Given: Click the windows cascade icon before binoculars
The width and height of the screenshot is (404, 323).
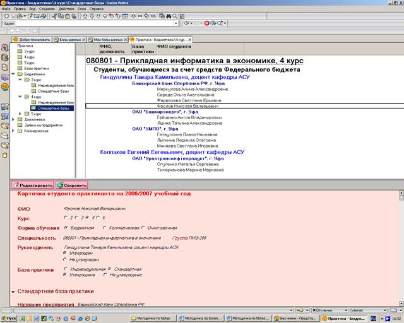Looking at the screenshot, I should pyautogui.click(x=162, y=16).
